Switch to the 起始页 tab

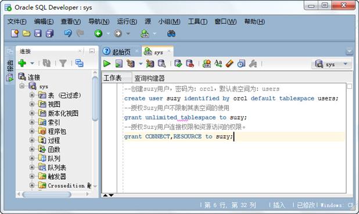pos(121,52)
